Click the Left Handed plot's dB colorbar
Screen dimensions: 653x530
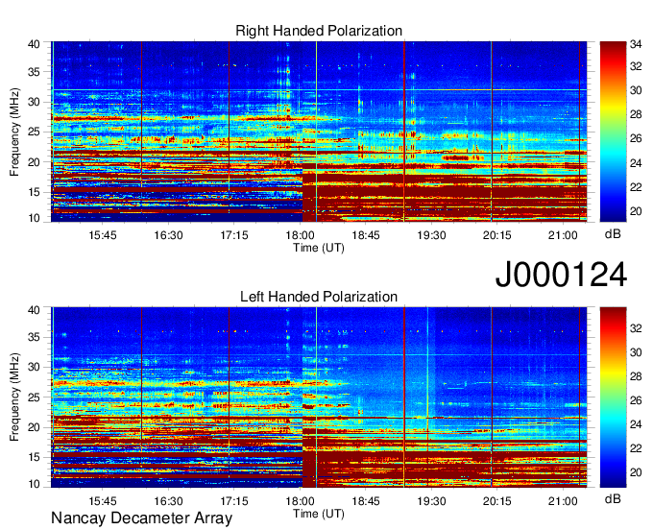point(613,397)
